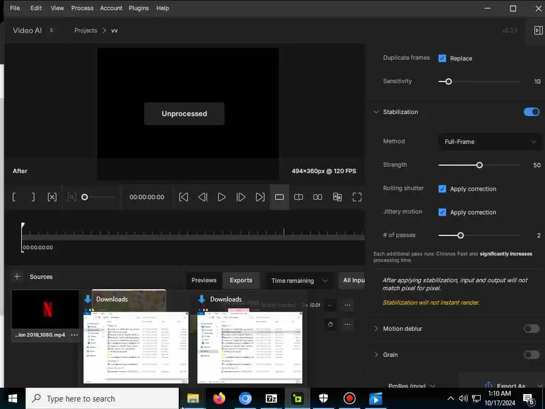Open 7-Zip from the taskbar
545x409 pixels.
click(x=271, y=398)
